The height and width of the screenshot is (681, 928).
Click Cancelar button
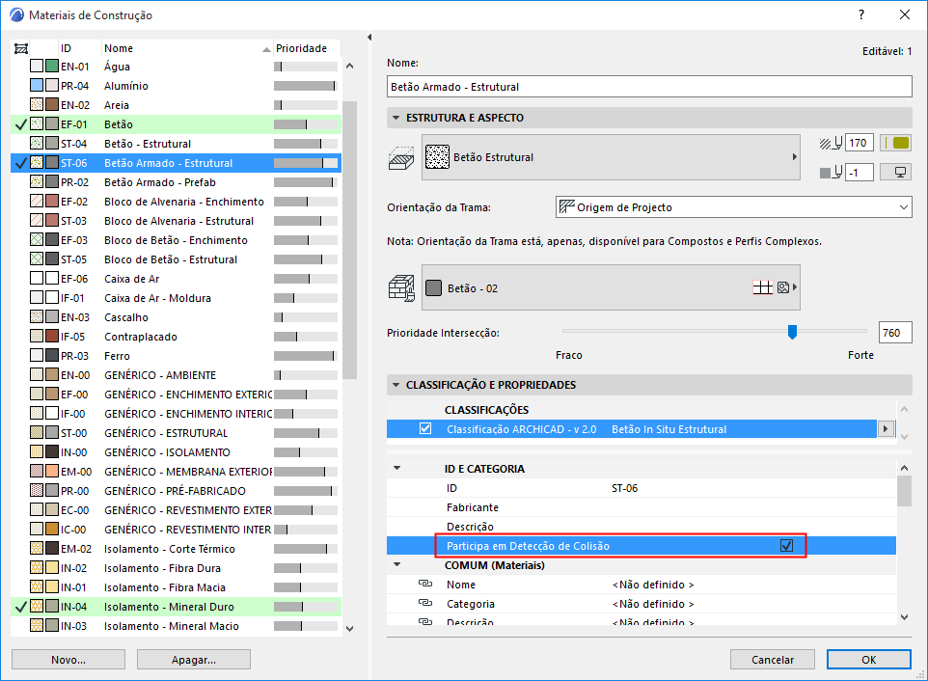pos(773,659)
